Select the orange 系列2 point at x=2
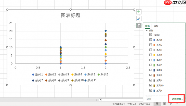186x106 pixels. tap(106, 61)
